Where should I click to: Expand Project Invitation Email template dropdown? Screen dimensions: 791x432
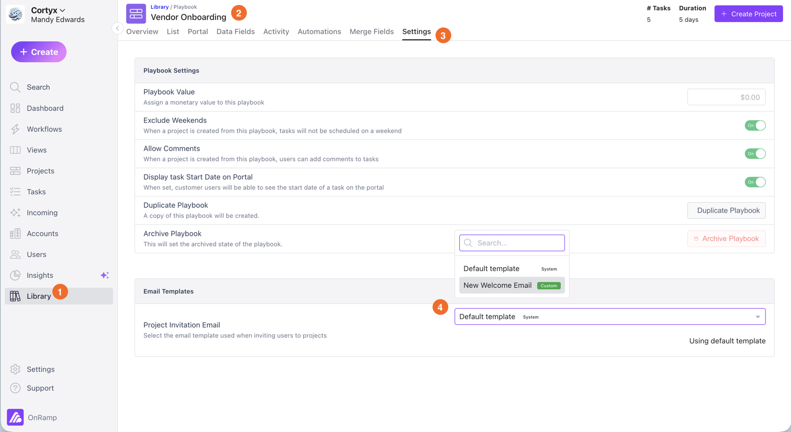click(609, 317)
